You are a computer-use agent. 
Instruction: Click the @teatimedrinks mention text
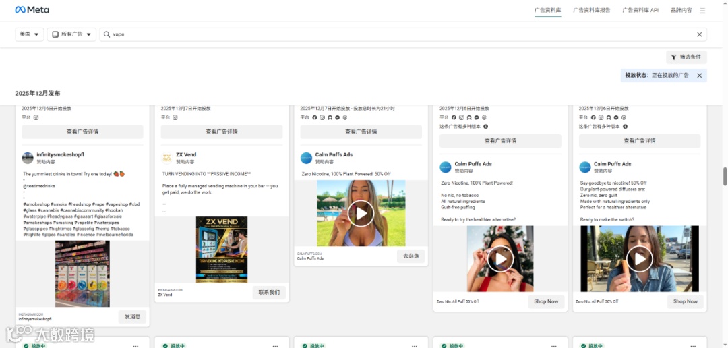38,185
